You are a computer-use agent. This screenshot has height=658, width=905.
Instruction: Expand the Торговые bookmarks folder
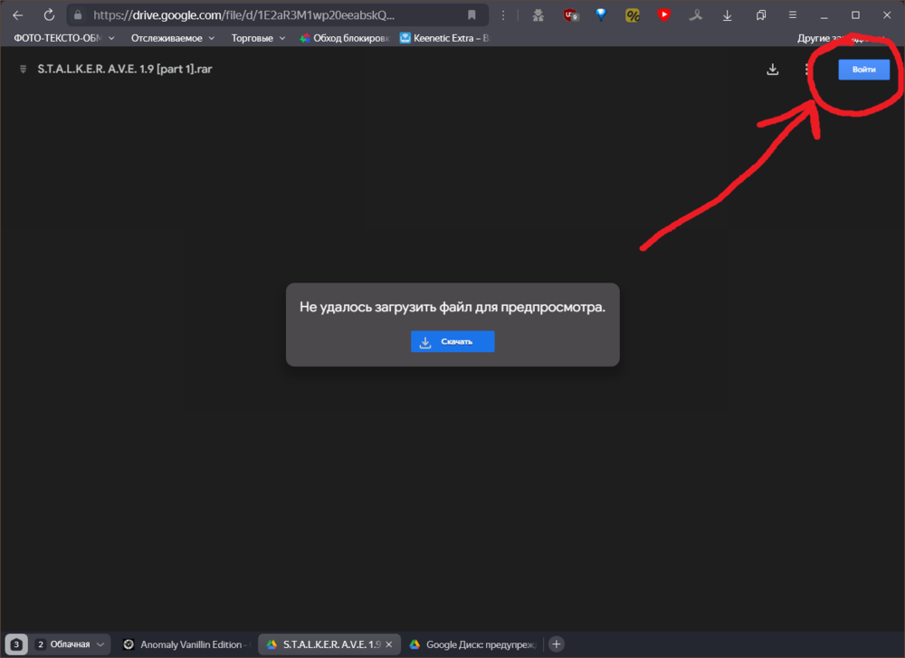256,38
